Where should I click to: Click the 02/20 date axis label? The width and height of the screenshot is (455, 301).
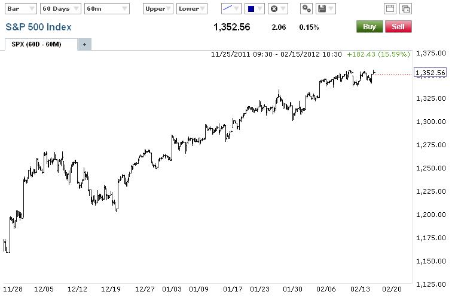(392, 289)
